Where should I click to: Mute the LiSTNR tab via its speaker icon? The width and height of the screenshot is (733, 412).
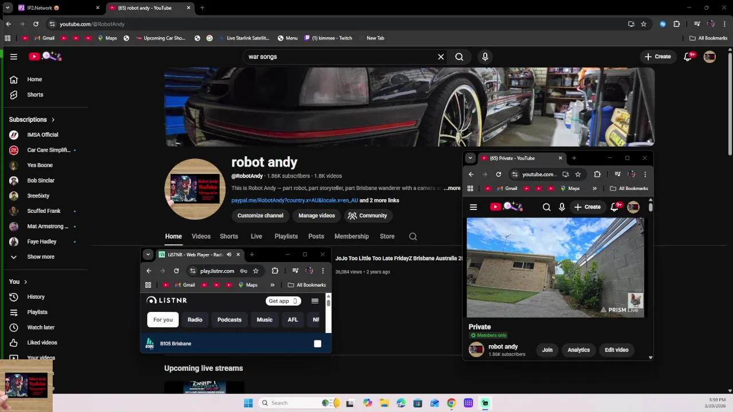click(229, 255)
